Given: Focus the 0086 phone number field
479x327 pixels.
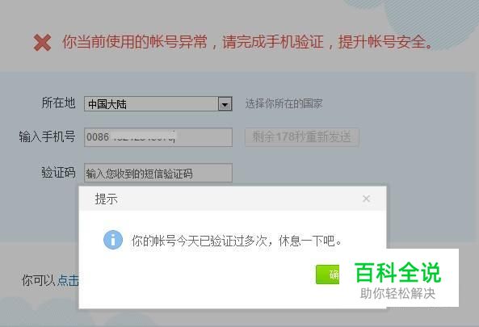Looking at the screenshot, I should (x=158, y=137).
